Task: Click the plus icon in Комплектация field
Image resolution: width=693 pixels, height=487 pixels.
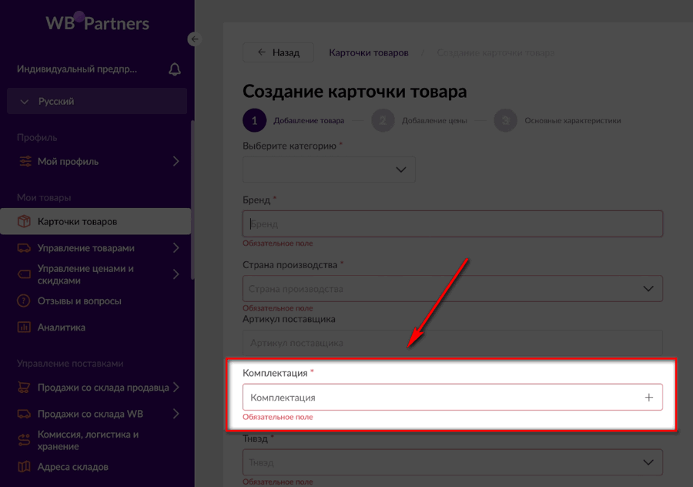Action: tap(651, 397)
